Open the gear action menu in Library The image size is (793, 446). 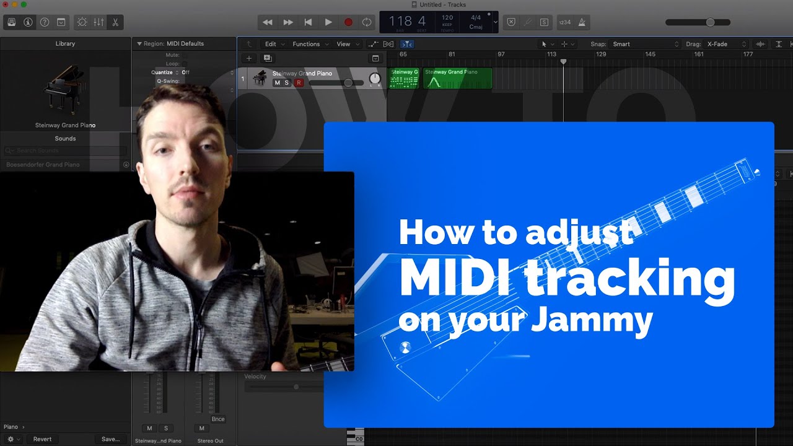(12, 439)
